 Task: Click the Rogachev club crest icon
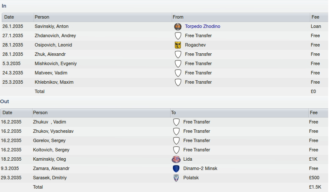tap(178, 45)
